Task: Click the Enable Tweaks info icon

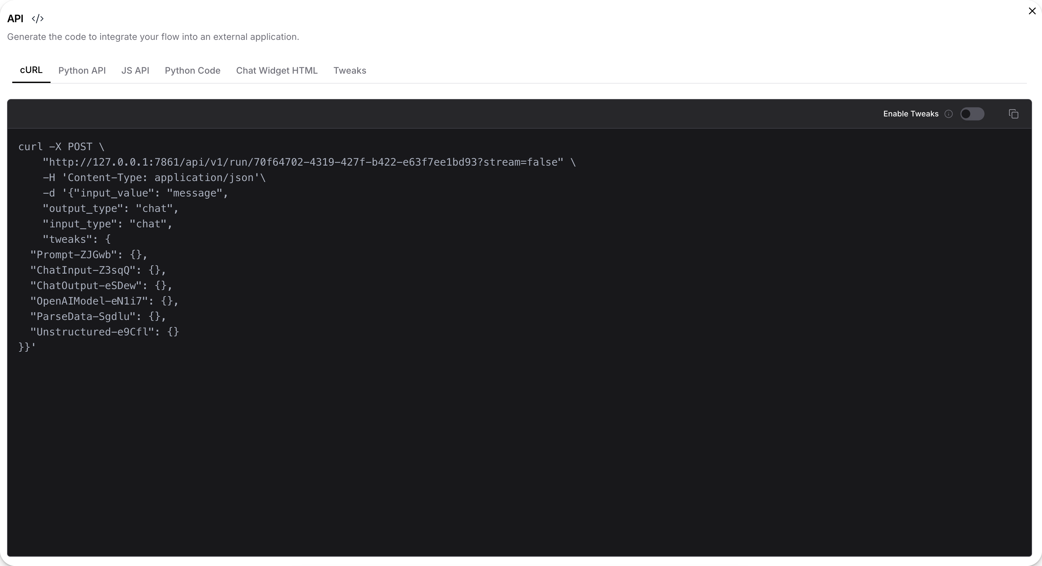Action: [x=949, y=114]
